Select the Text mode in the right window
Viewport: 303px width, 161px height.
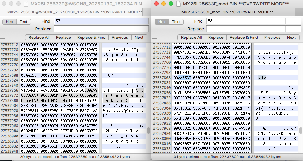pos(176,22)
